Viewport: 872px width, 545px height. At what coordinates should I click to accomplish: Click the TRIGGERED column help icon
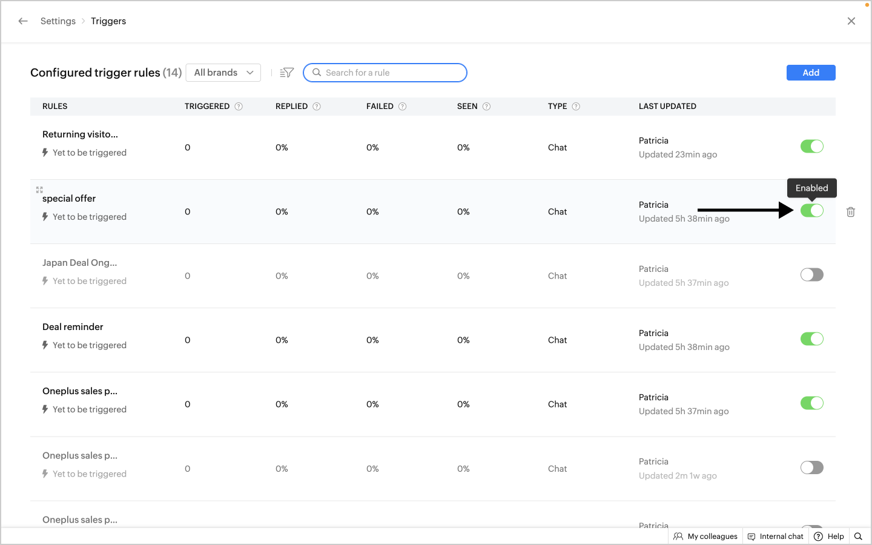[239, 107]
